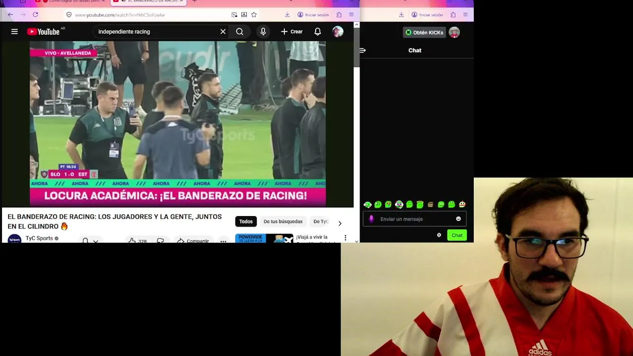633x356 pixels.
Task: Select the first green emote in chat
Action: 367,205
